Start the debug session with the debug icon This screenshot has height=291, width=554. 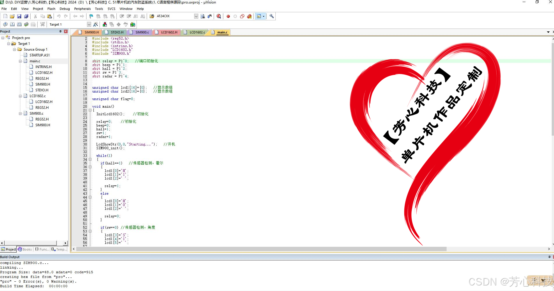pyautogui.click(x=219, y=16)
